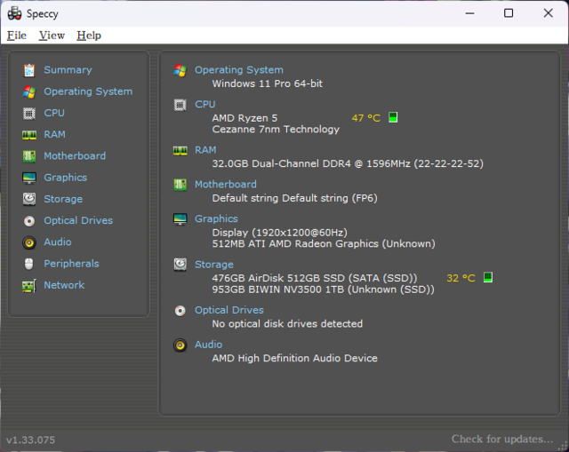Click the Graphics heading link in summary

[x=216, y=219]
